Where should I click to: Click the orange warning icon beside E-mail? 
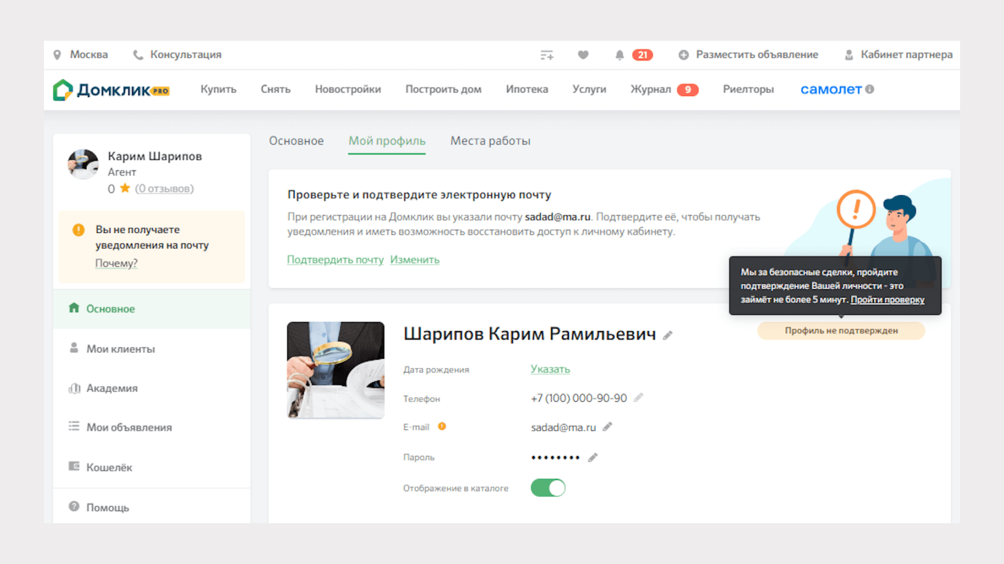(x=442, y=426)
